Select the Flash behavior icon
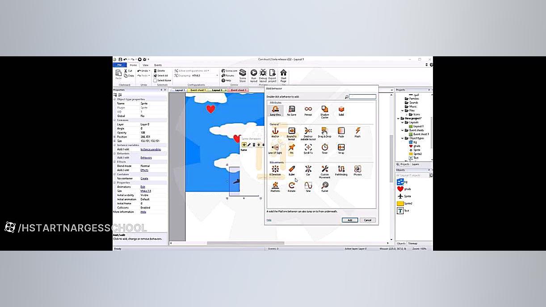546x307 pixels. point(357,132)
